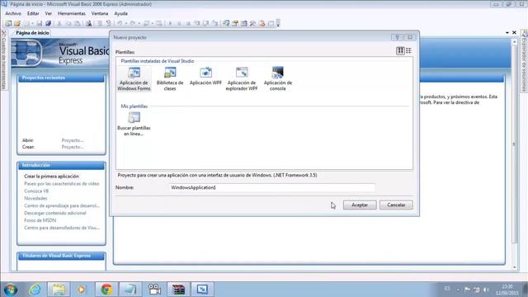Open the active files dropdown arrow
The image size is (528, 297).
click(507, 33)
